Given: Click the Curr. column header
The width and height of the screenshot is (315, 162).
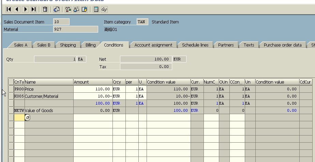Looking at the screenshot, I should point(197,82).
